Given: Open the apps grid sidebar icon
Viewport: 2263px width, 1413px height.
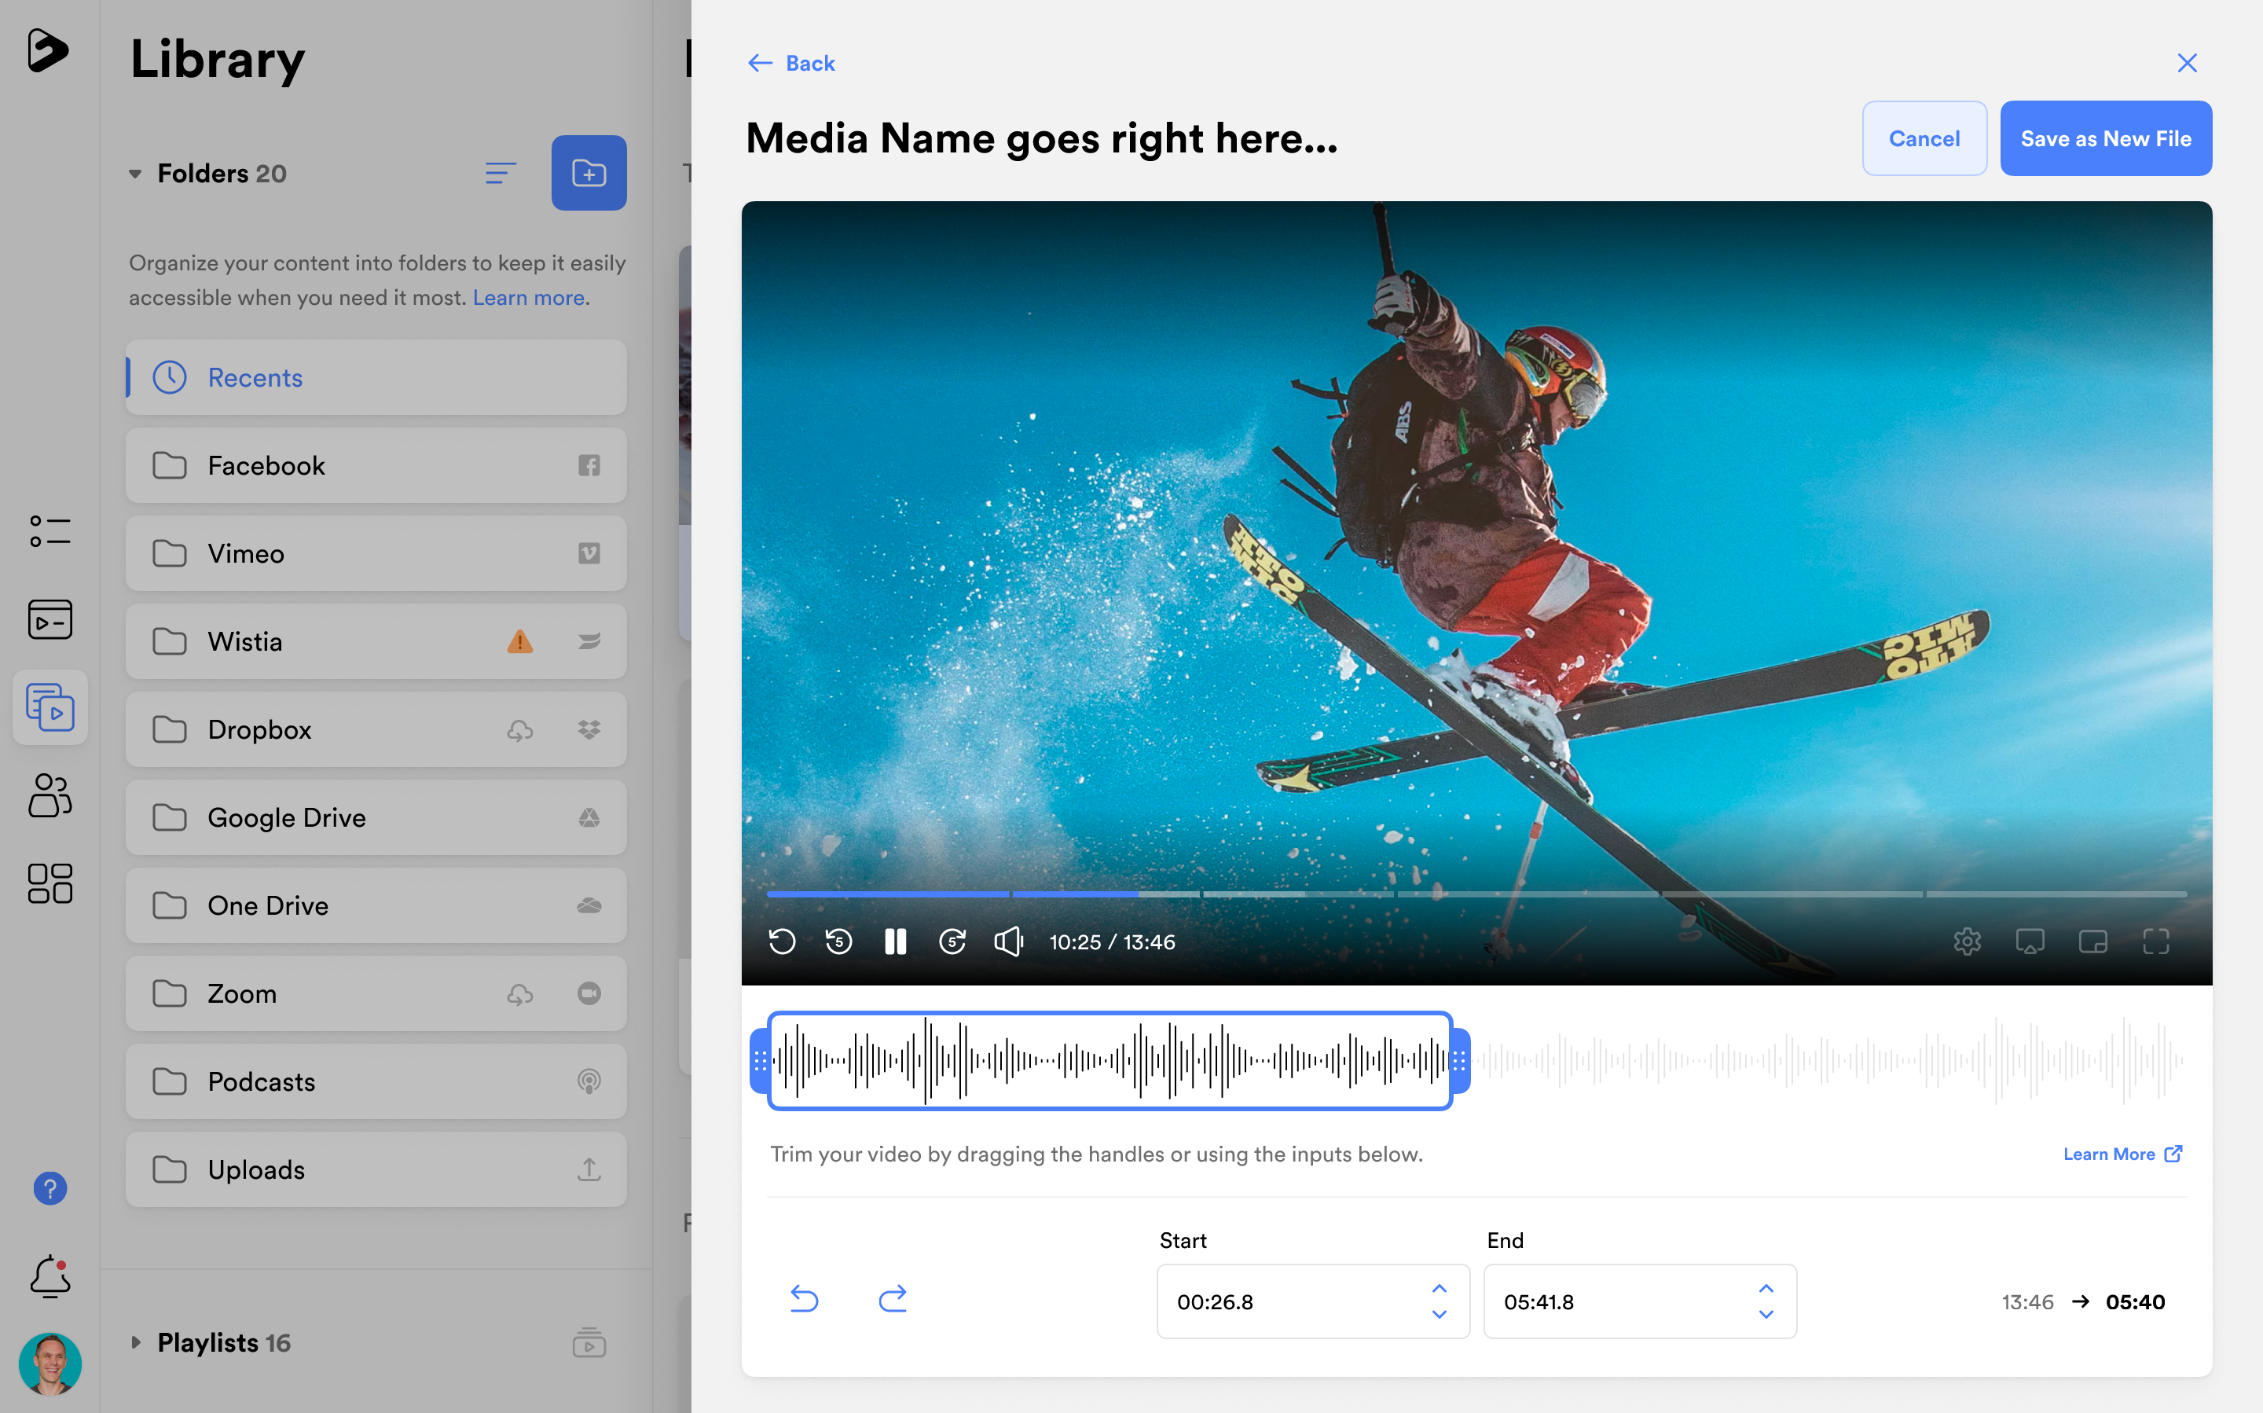Looking at the screenshot, I should point(50,883).
